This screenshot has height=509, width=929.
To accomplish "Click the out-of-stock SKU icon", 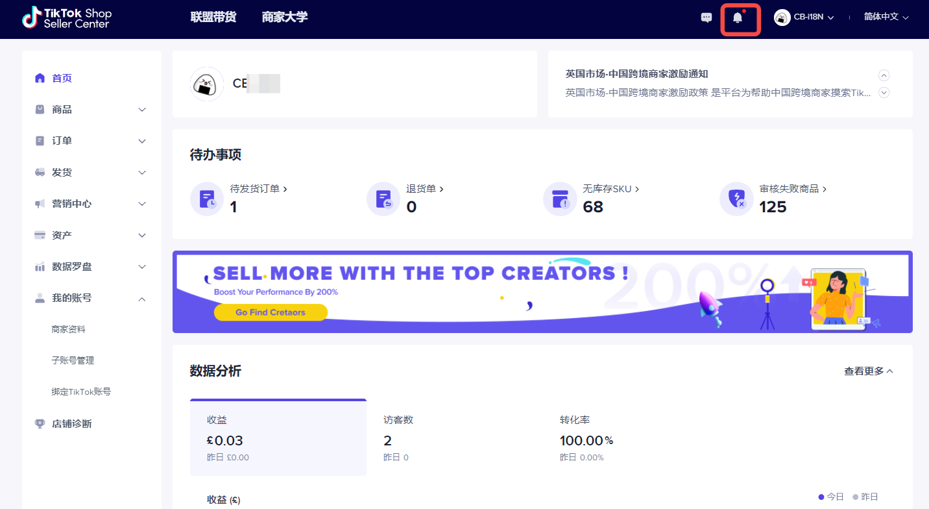I will (560, 199).
